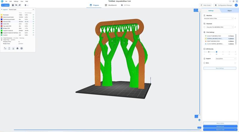Click the Return Editor button
Viewport: 239px width, 132px height.
(220, 123)
